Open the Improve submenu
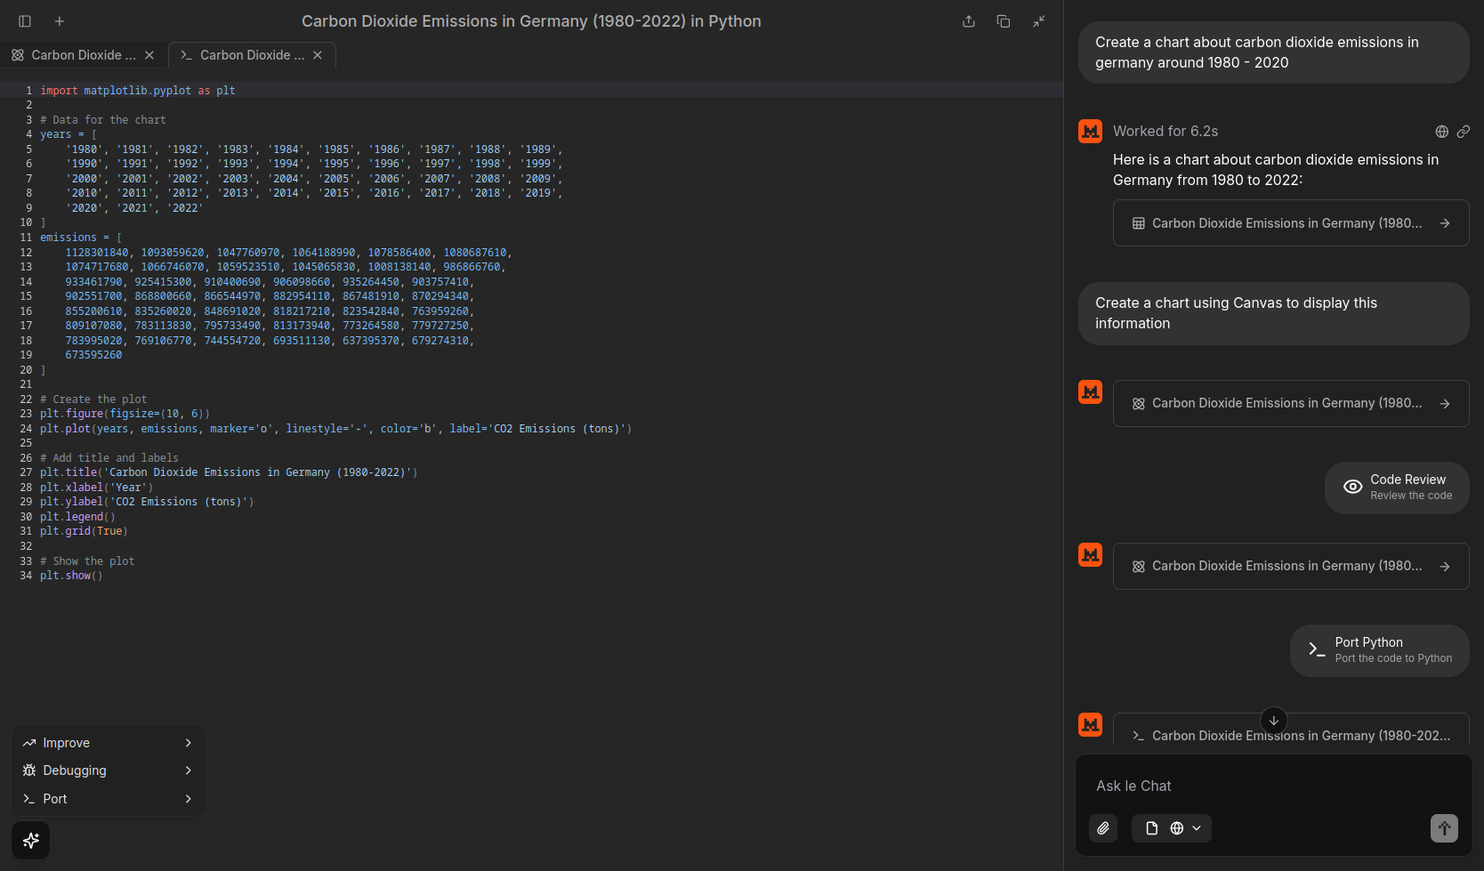The image size is (1484, 871). coord(108,743)
